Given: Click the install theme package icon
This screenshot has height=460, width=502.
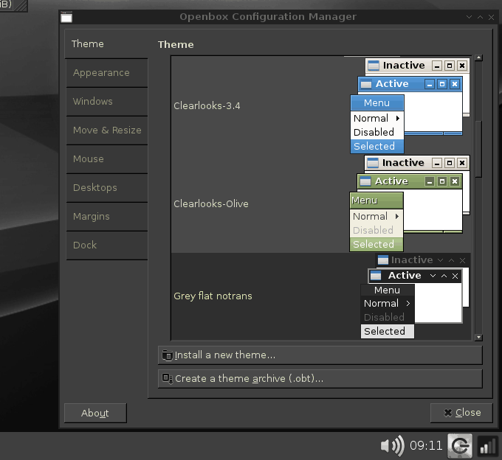Looking at the screenshot, I should pos(167,355).
